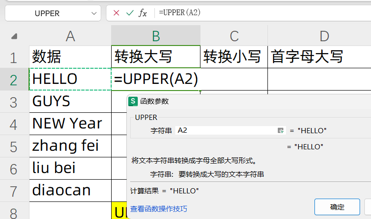Confirm formula with green checkmark icon
Viewport: 371px width, 219px height.
[130, 13]
